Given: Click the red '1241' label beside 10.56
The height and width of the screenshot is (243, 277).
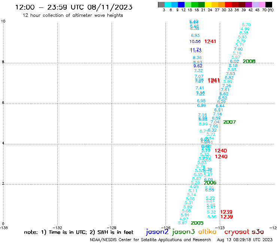Looking at the screenshot, I should tap(210, 41).
